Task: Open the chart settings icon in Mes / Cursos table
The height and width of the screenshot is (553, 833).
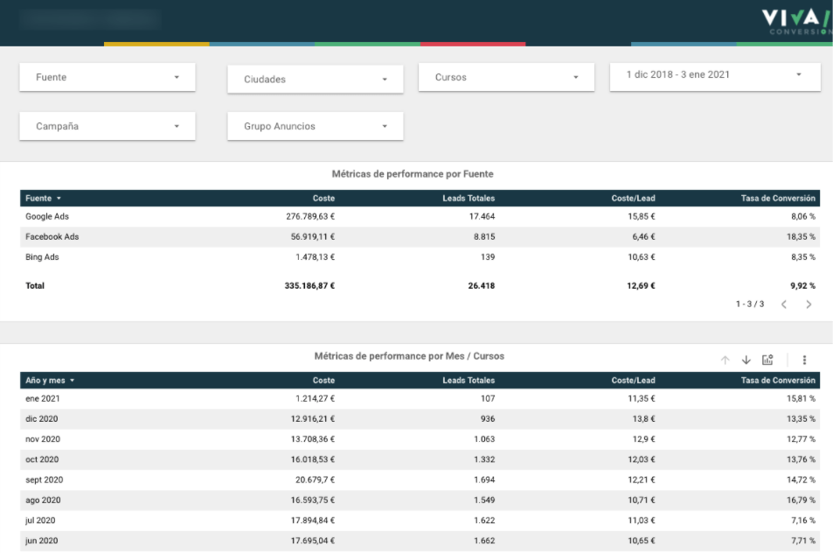Action: tap(767, 360)
